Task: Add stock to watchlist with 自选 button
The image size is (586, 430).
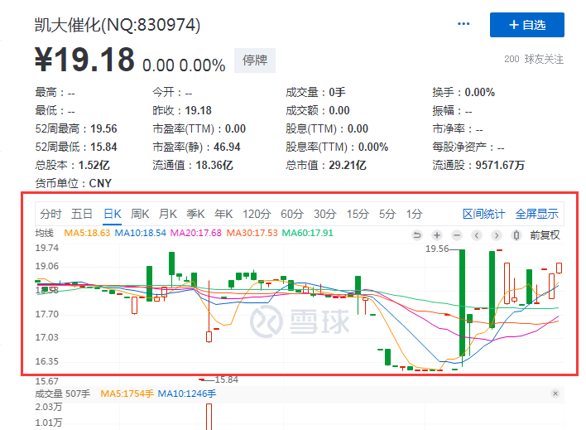Action: pos(527,25)
